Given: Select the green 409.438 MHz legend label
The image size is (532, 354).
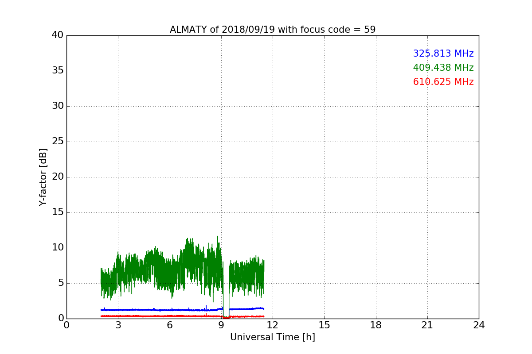Looking at the screenshot, I should (x=443, y=68).
